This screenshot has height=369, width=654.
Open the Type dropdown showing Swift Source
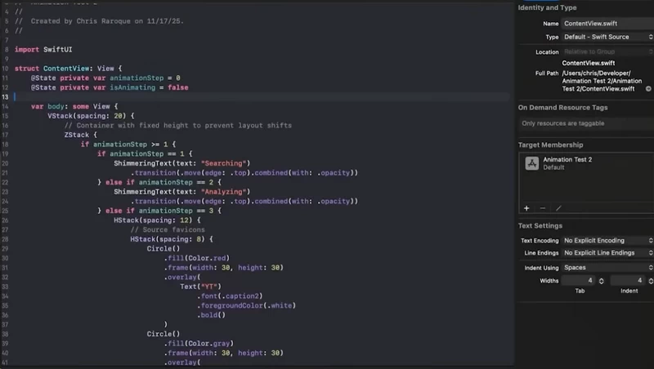click(x=607, y=37)
